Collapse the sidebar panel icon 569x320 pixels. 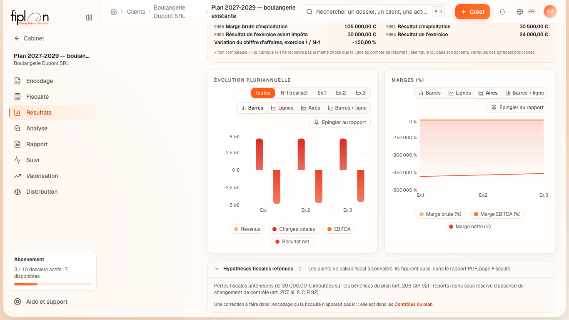point(89,17)
